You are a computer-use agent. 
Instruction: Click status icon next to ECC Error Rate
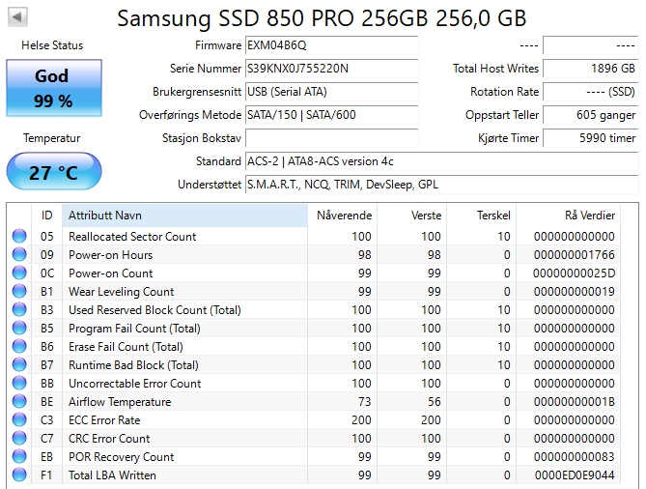(x=19, y=420)
